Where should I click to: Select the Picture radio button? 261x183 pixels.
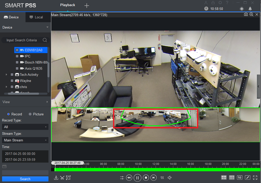click(x=30, y=114)
